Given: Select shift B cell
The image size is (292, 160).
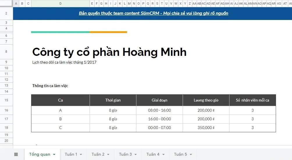Looking at the screenshot, I should [60, 119].
